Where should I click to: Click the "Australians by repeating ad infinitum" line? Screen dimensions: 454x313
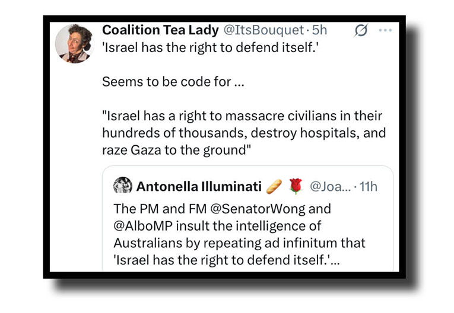click(239, 243)
